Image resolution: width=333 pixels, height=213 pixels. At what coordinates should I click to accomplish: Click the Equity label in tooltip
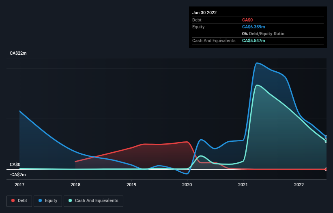click(198, 27)
